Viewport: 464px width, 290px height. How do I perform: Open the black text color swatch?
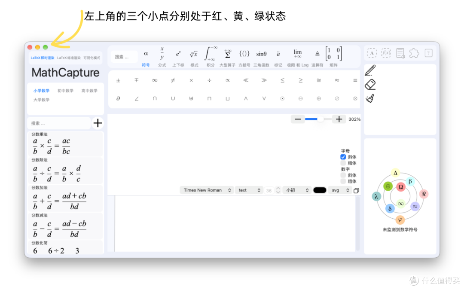320,190
